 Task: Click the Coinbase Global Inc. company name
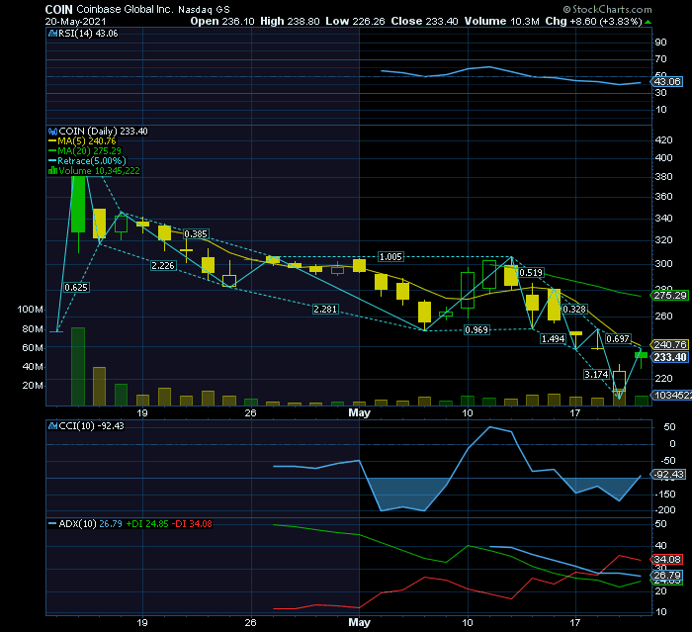point(125,9)
